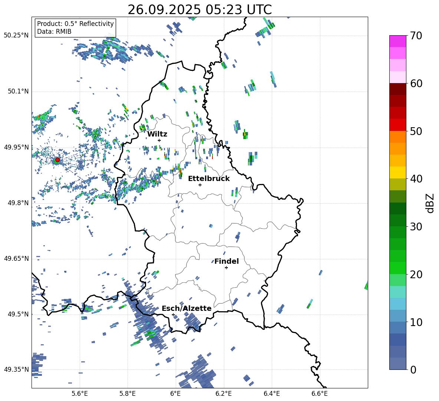Image resolution: width=439 pixels, height=401 pixels.
Task: Click the Wiltz station cross marker
Action: click(x=159, y=140)
